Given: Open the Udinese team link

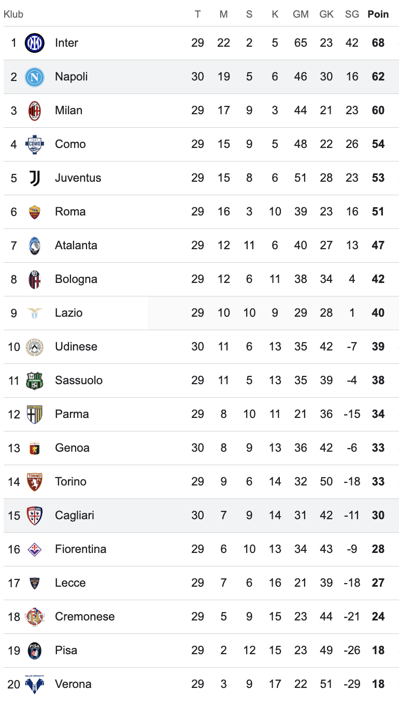Looking at the screenshot, I should 76,347.
